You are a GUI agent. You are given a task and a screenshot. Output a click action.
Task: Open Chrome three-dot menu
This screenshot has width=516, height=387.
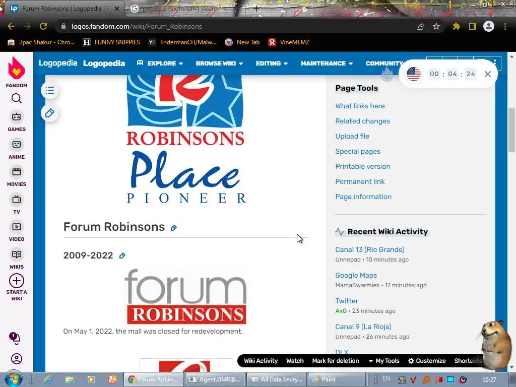point(505,26)
